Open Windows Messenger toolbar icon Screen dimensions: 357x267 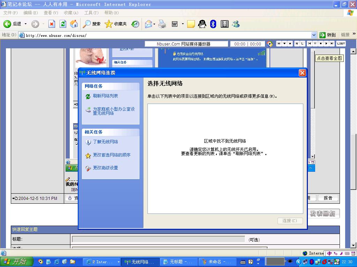236,24
